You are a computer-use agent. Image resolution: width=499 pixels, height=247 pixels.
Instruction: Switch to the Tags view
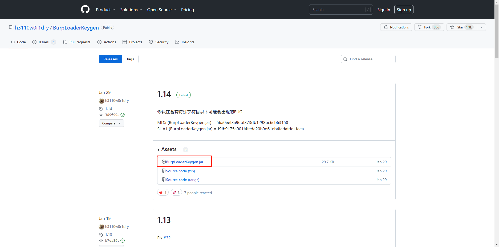point(130,59)
